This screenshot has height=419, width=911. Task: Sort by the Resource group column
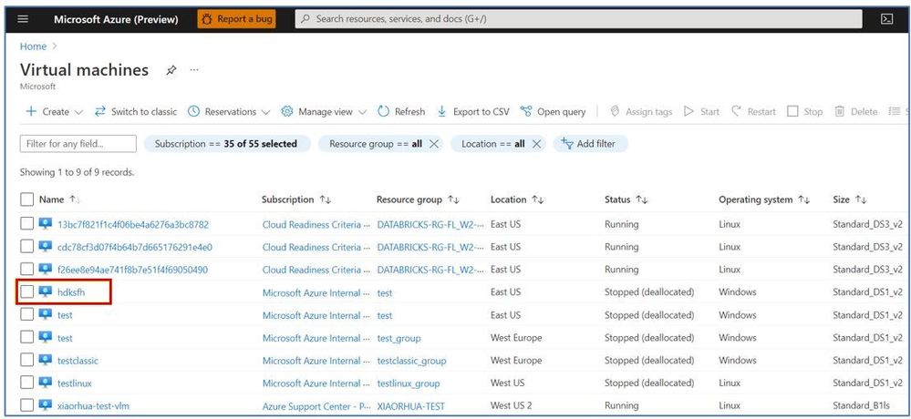[x=418, y=199]
